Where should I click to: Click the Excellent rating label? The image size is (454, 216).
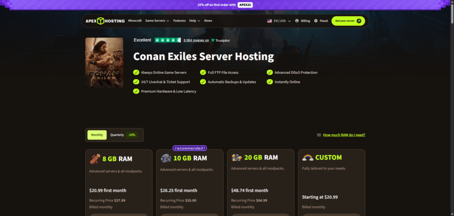click(x=142, y=40)
